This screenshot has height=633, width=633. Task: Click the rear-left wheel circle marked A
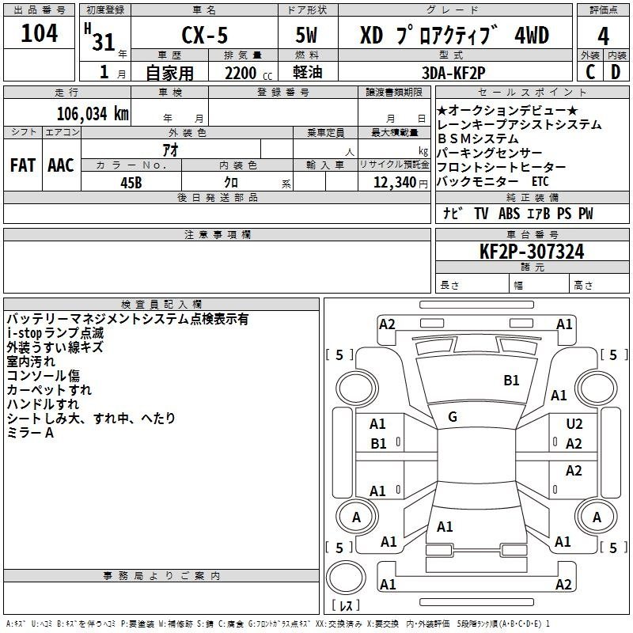click(355, 517)
